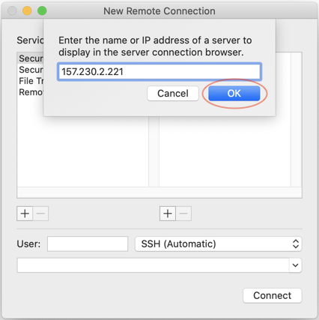Click the connection command text field
The image size is (319, 320).
coord(154,265)
